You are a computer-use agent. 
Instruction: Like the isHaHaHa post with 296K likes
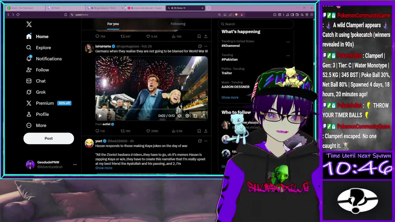pyautogui.click(x=152, y=131)
